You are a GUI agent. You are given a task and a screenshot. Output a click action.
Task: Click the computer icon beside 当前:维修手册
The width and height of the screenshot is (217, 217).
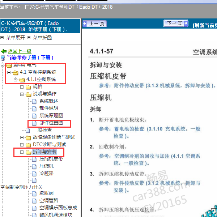coord(3,58)
